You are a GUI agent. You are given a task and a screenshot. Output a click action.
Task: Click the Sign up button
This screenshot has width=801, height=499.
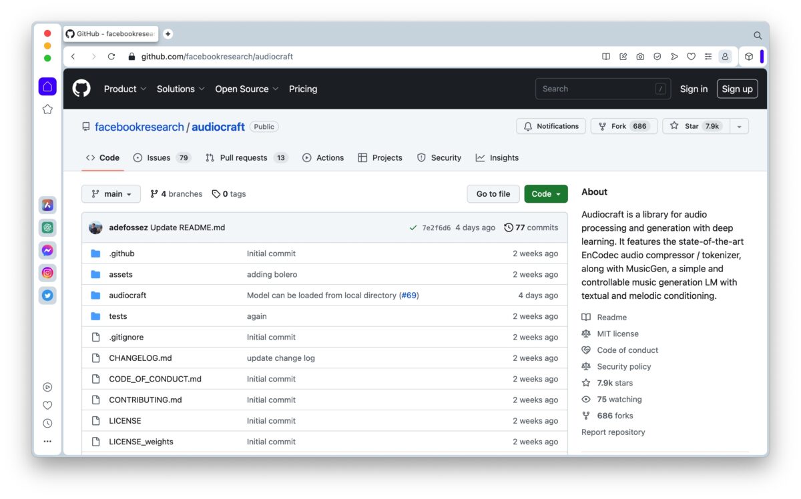(x=737, y=89)
